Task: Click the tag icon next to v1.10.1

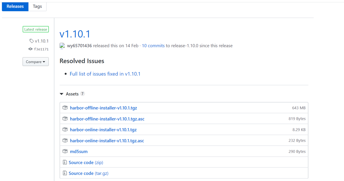Action: 31,41
